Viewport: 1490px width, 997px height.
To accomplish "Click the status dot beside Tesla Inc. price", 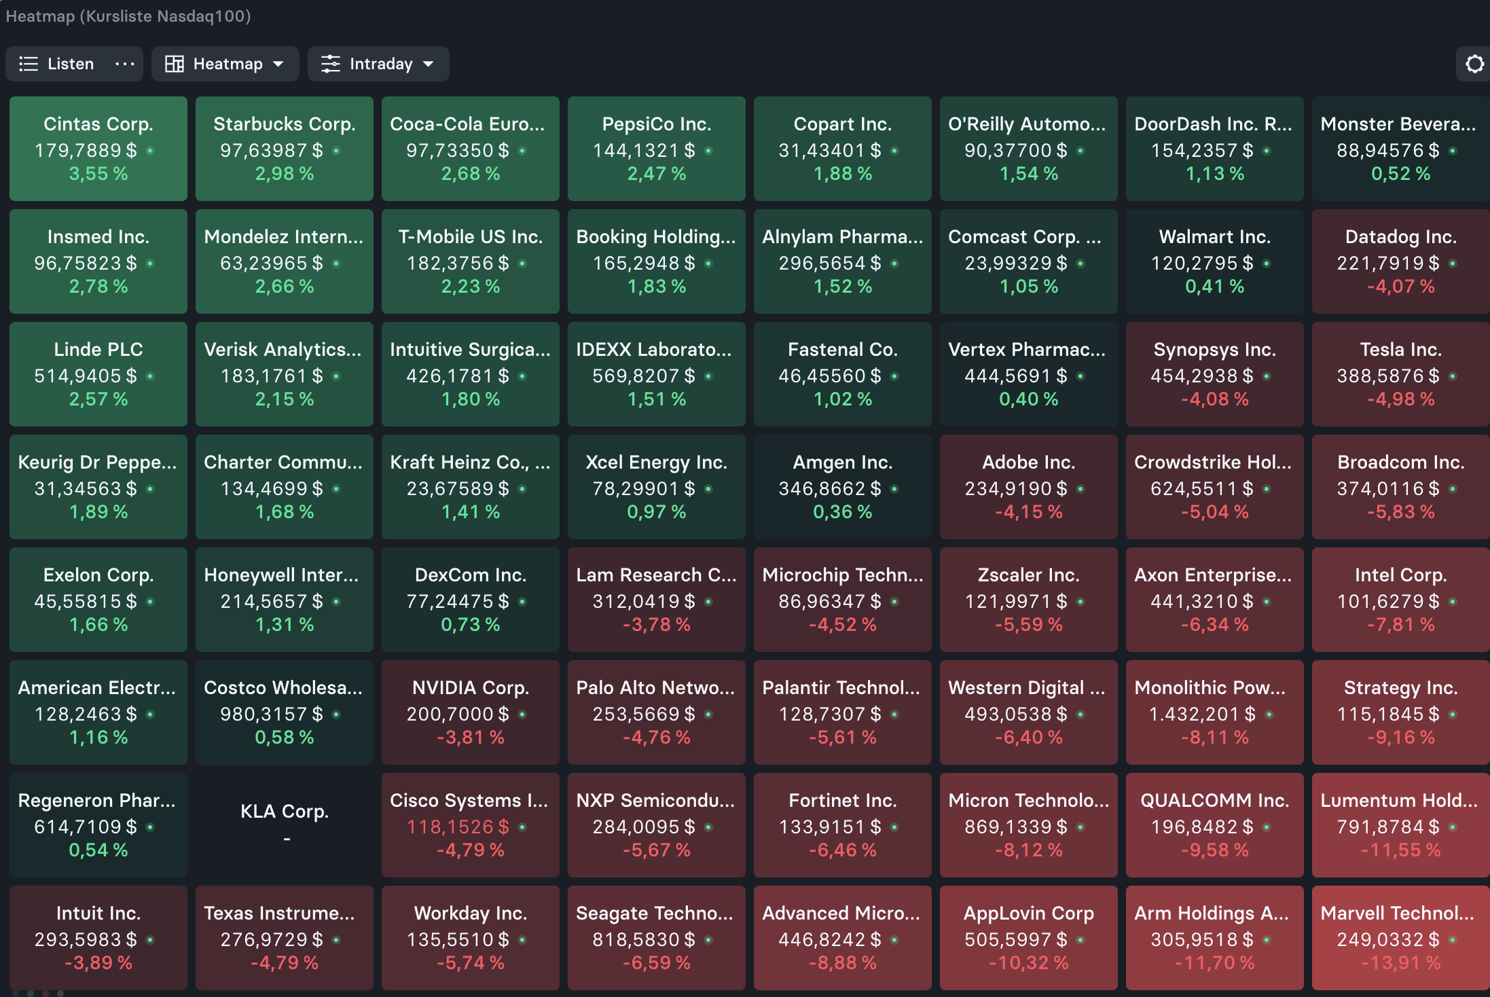I will (x=1453, y=376).
